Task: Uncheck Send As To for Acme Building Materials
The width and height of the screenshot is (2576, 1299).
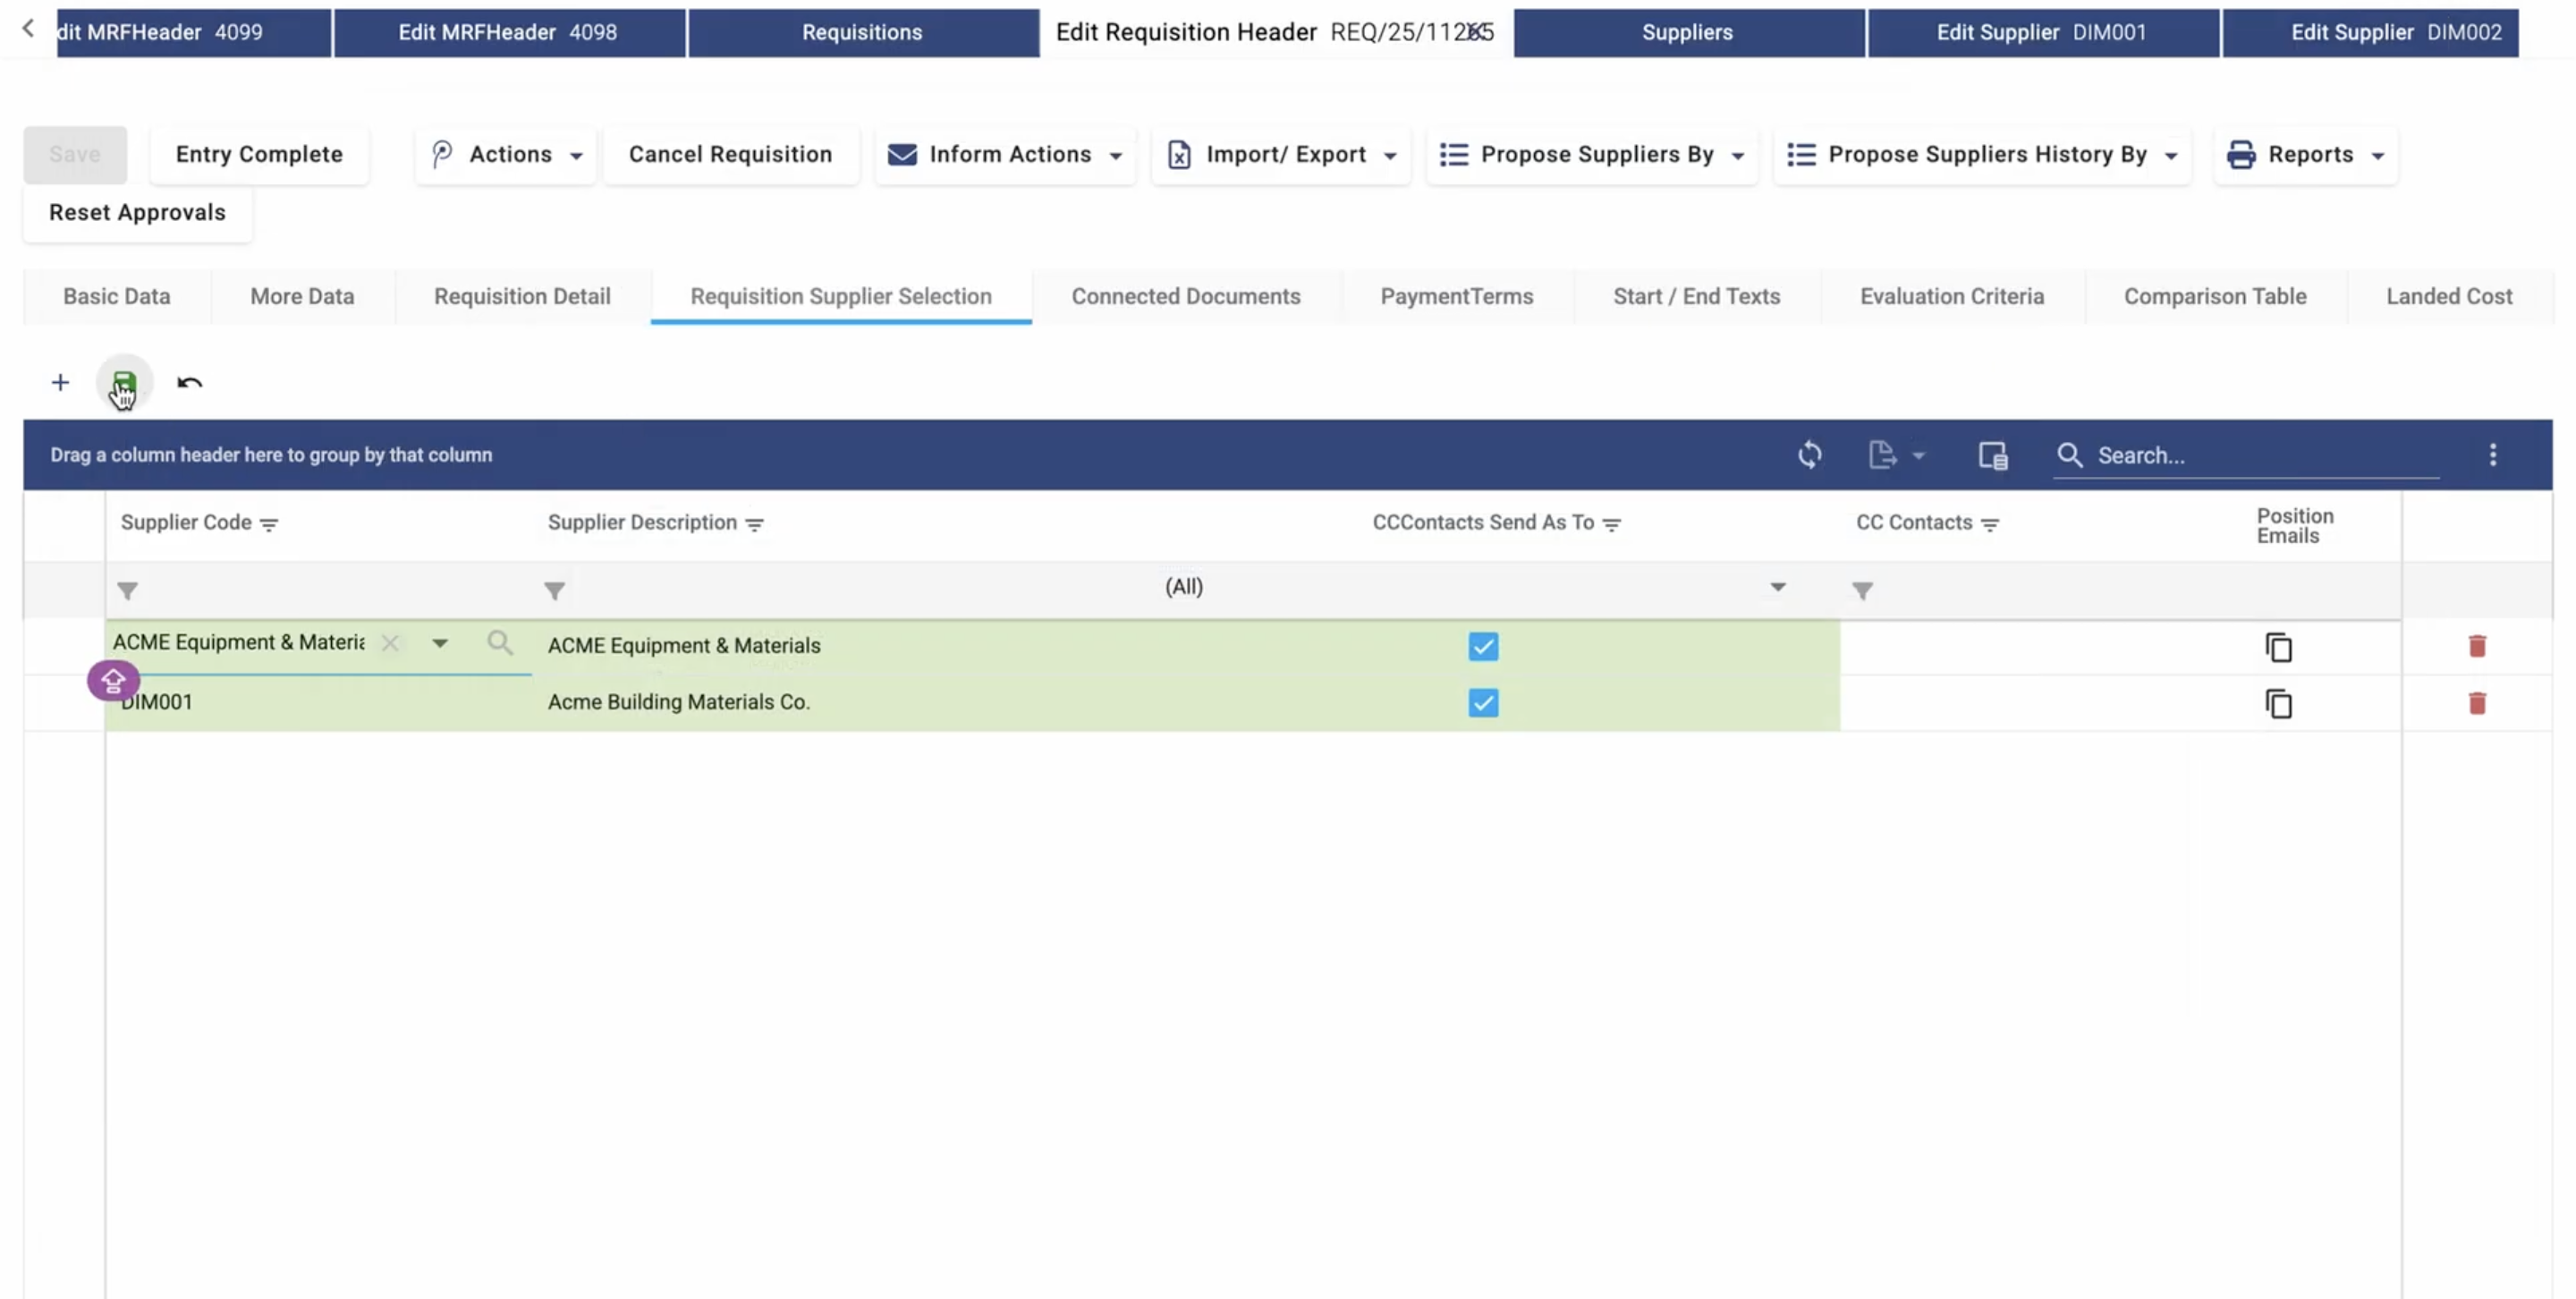Action: point(1483,703)
